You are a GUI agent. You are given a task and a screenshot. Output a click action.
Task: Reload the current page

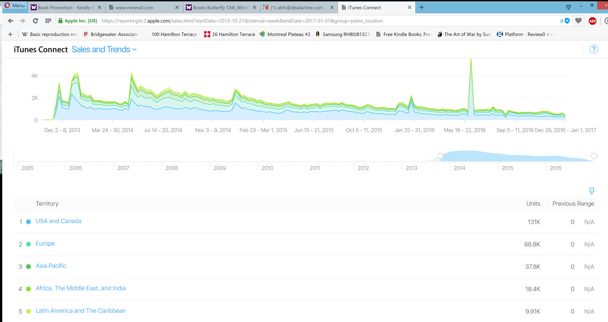35,21
